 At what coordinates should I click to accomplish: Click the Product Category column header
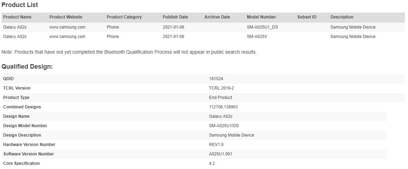tap(124, 17)
